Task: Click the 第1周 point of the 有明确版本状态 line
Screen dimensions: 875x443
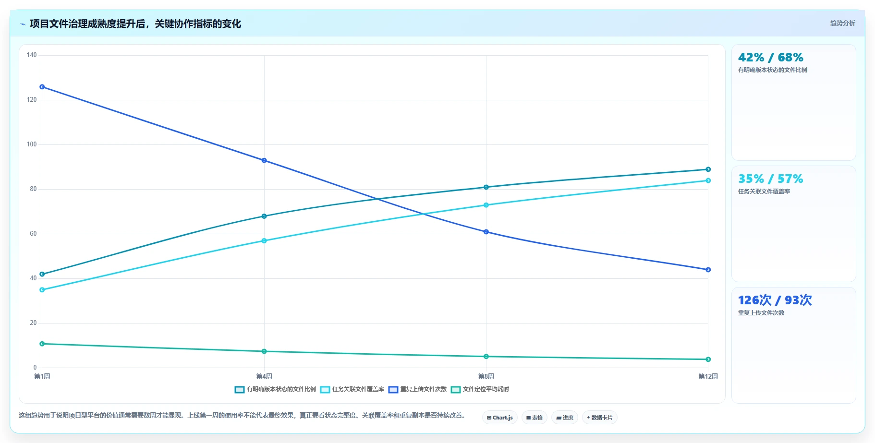Action: (42, 274)
